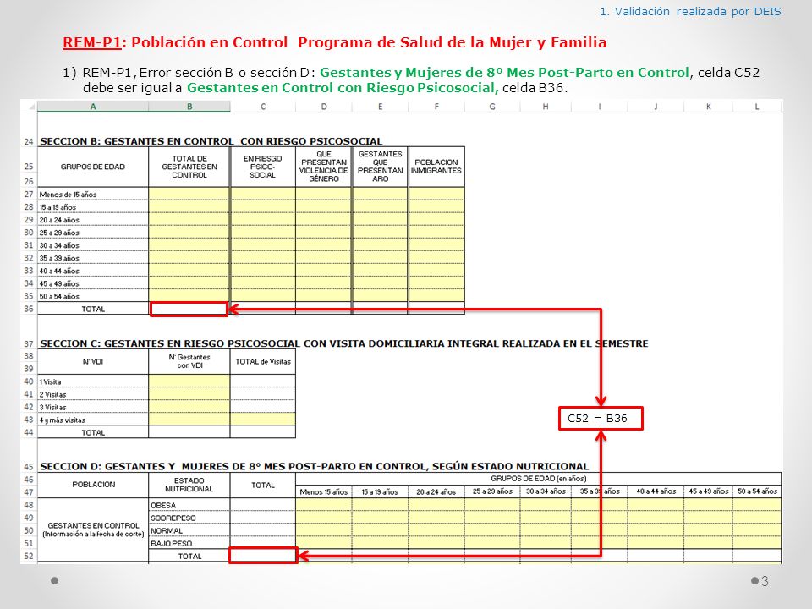Select column D header
812x609 pixels.
pos(324,107)
